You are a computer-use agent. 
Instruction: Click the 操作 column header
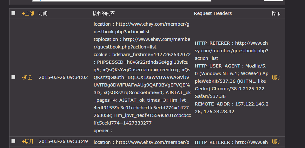[276, 13]
